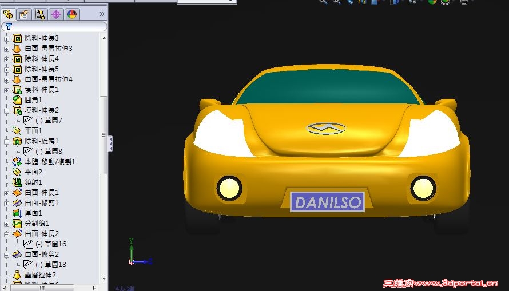509x291 pixels.
Task: Select the move/copy body icon of 本體-移動/複製1
Action: point(17,162)
